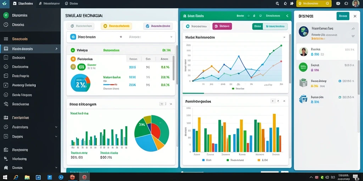Image resolution: width=363 pixels, height=181 pixels.
Task: Expand the lowest sidebar item's chevron near the taskbar
Action: (56, 168)
